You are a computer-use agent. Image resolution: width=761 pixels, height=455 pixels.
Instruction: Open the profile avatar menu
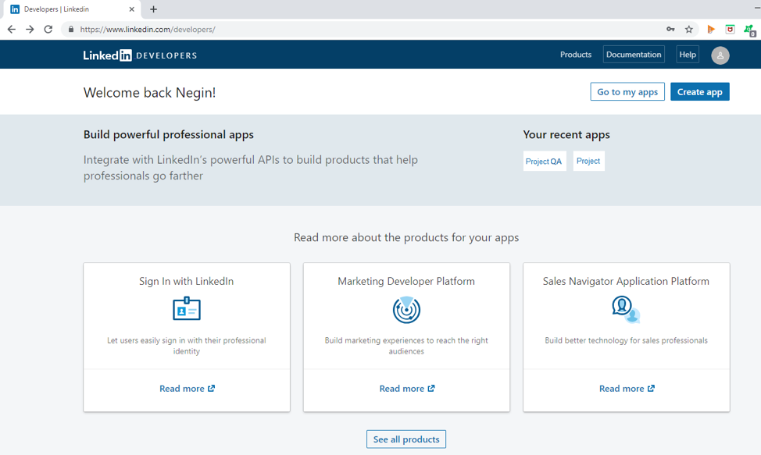tap(720, 55)
